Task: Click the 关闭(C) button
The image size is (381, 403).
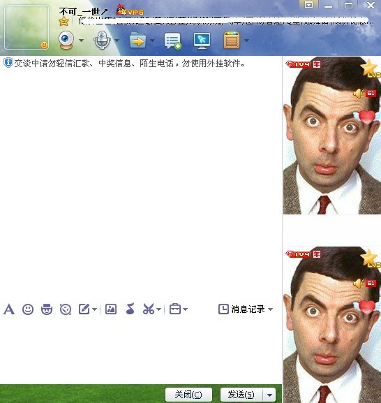Action: (188, 395)
